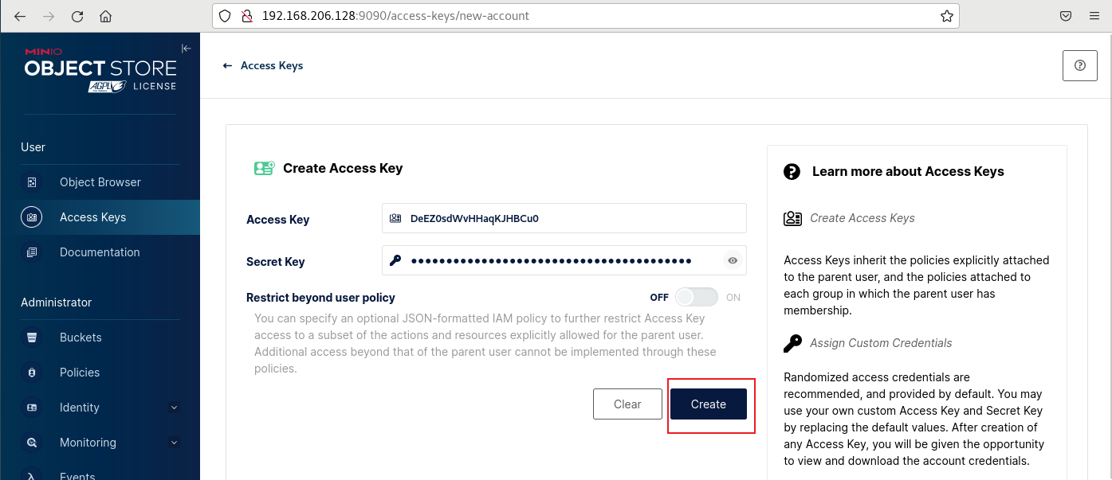
Task: Click the Buckets sidebar icon
Action: [32, 338]
